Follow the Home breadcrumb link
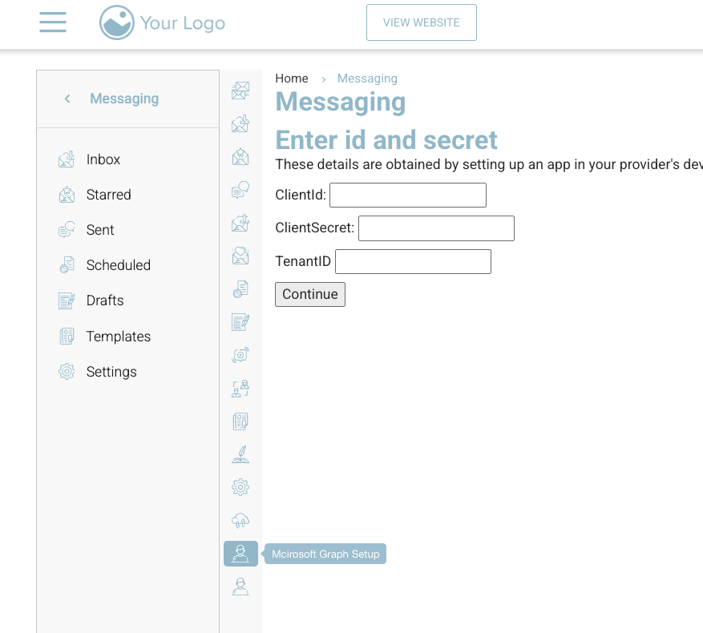 [292, 79]
